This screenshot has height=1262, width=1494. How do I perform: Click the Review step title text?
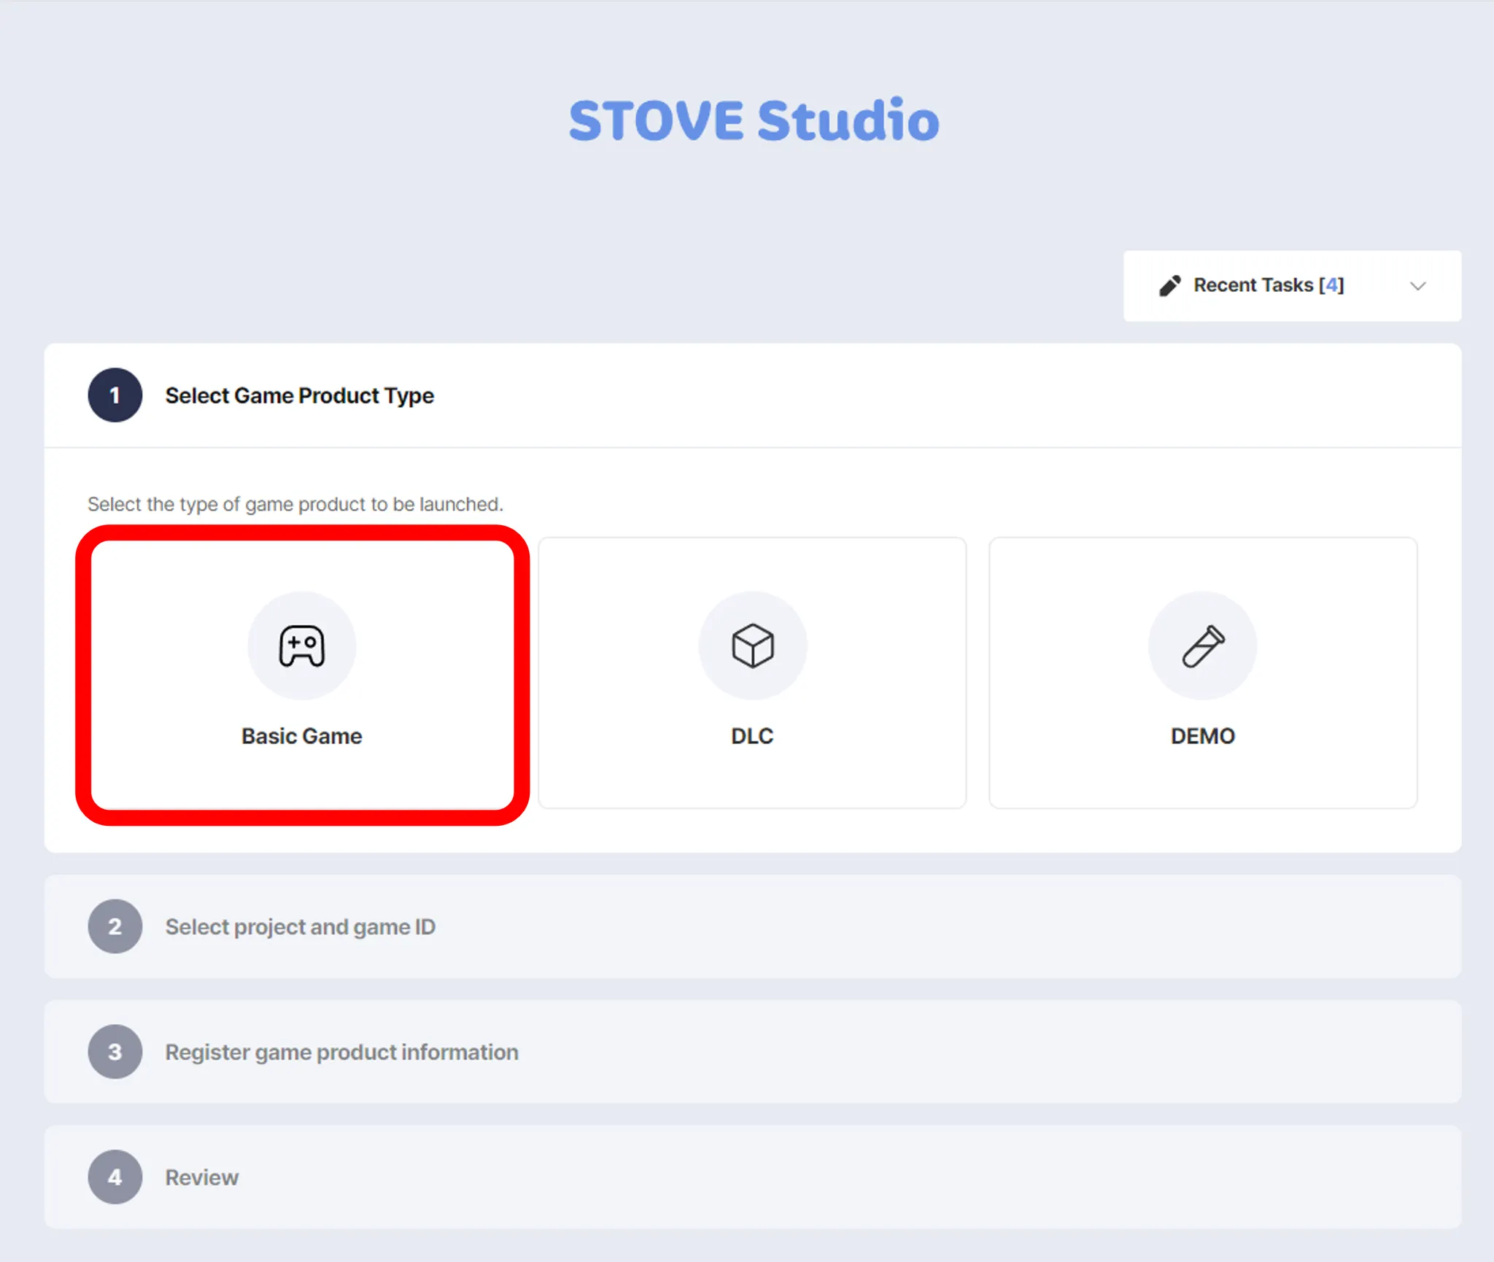pos(201,1177)
